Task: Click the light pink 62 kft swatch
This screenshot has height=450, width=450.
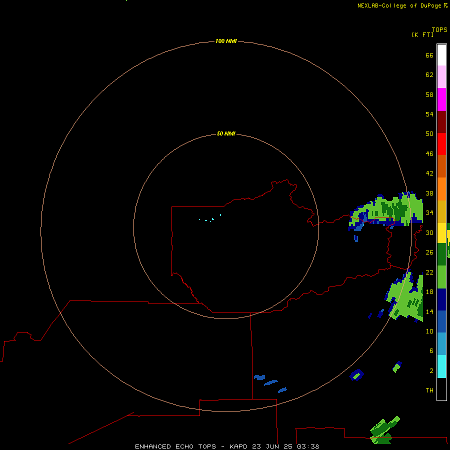Action: click(441, 77)
